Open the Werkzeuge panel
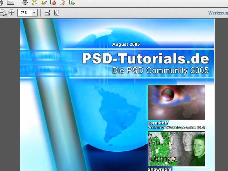The width and height of the screenshot is (228, 171). coord(218,13)
